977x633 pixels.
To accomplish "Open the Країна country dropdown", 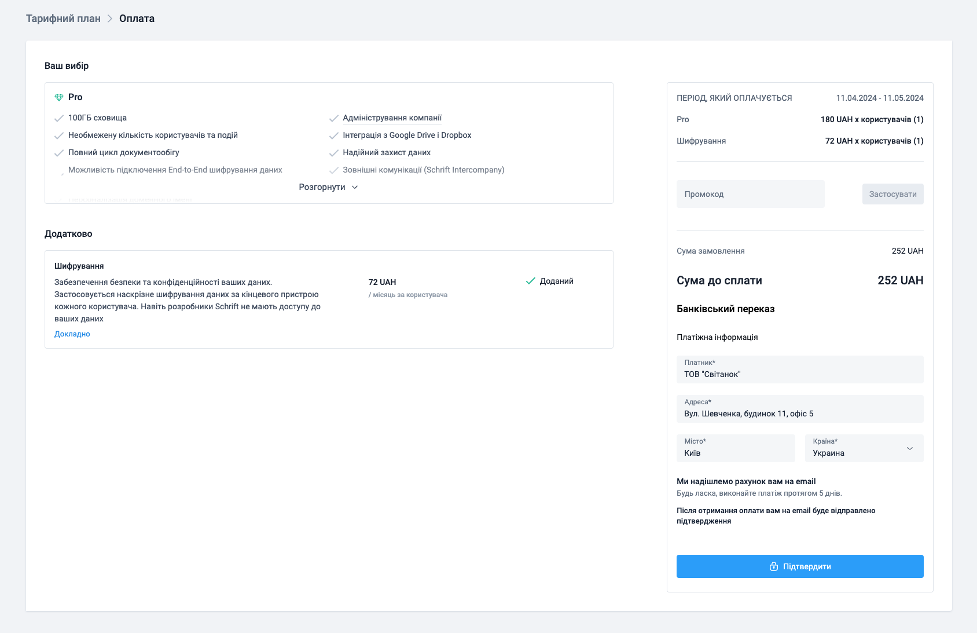I will [x=864, y=448].
